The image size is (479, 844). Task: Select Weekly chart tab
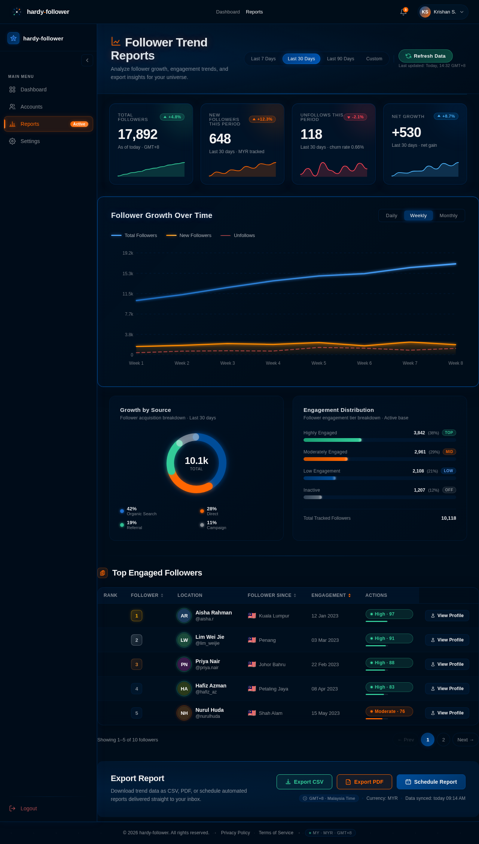[x=418, y=215]
